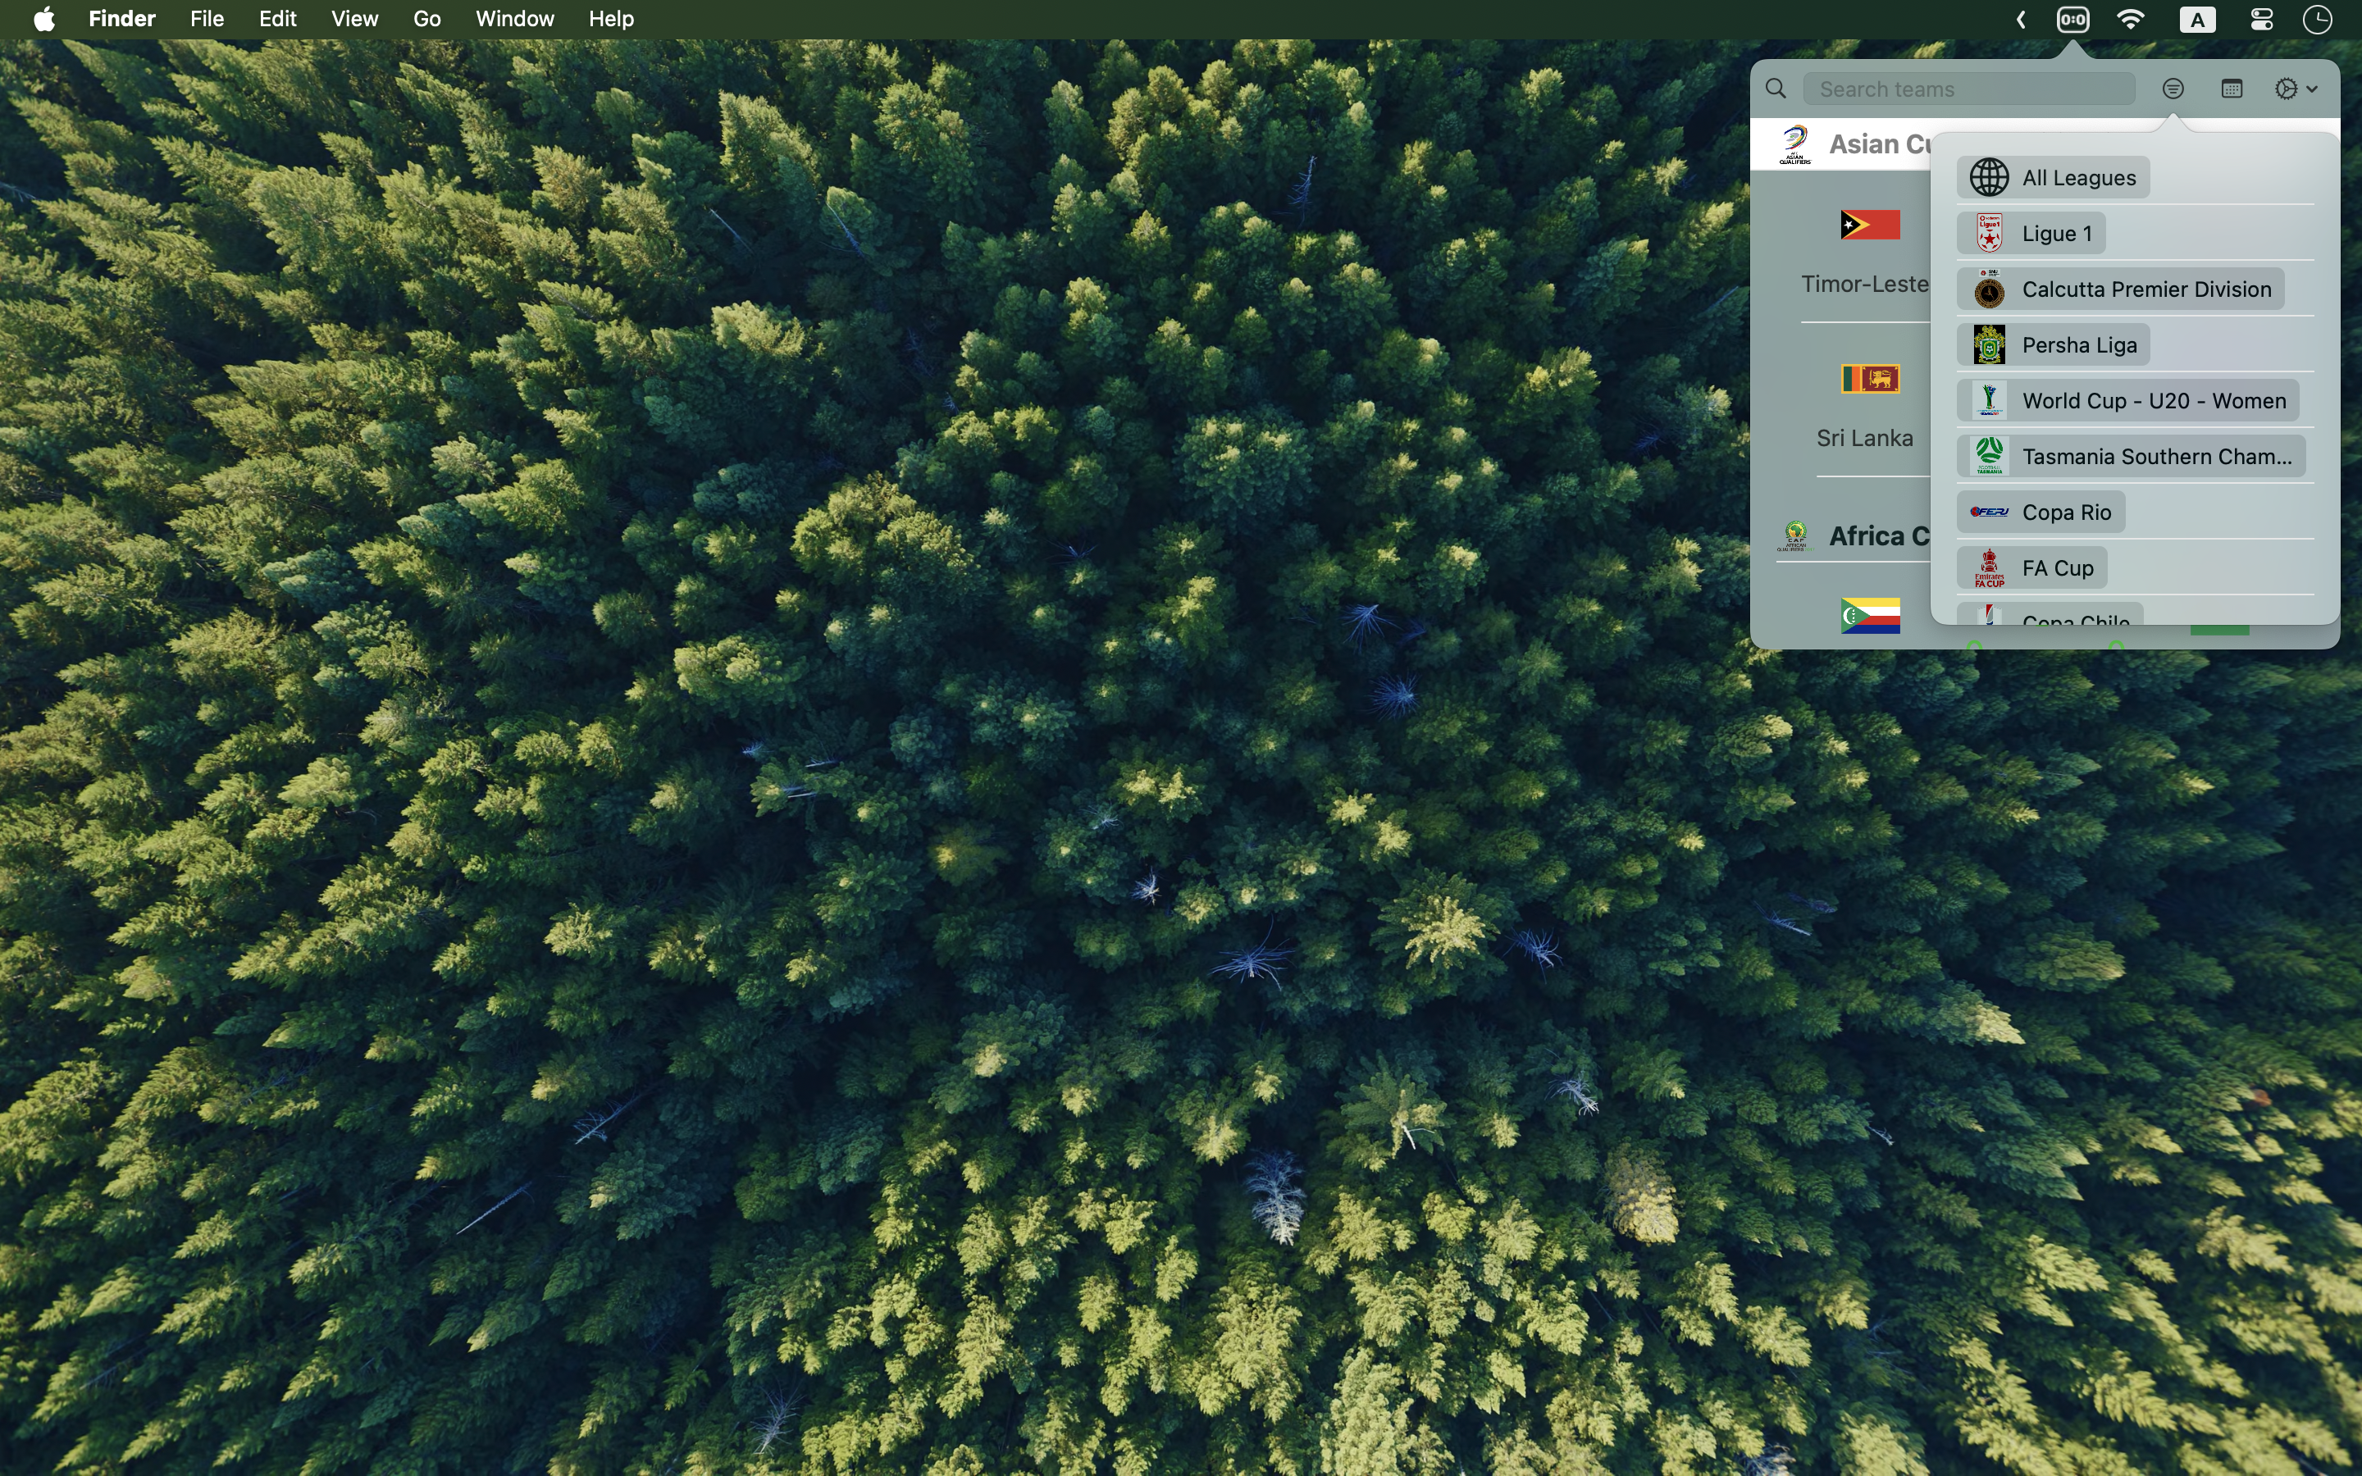The width and height of the screenshot is (2362, 1476).
Task: Select Tasmania Southern Championship league
Action: pyautogui.click(x=2131, y=456)
